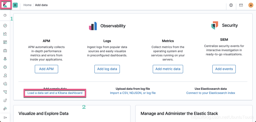Image resolution: width=256 pixels, height=122 pixels.
Task: Click the Kibana logo home icon
Action: [x=5, y=5]
